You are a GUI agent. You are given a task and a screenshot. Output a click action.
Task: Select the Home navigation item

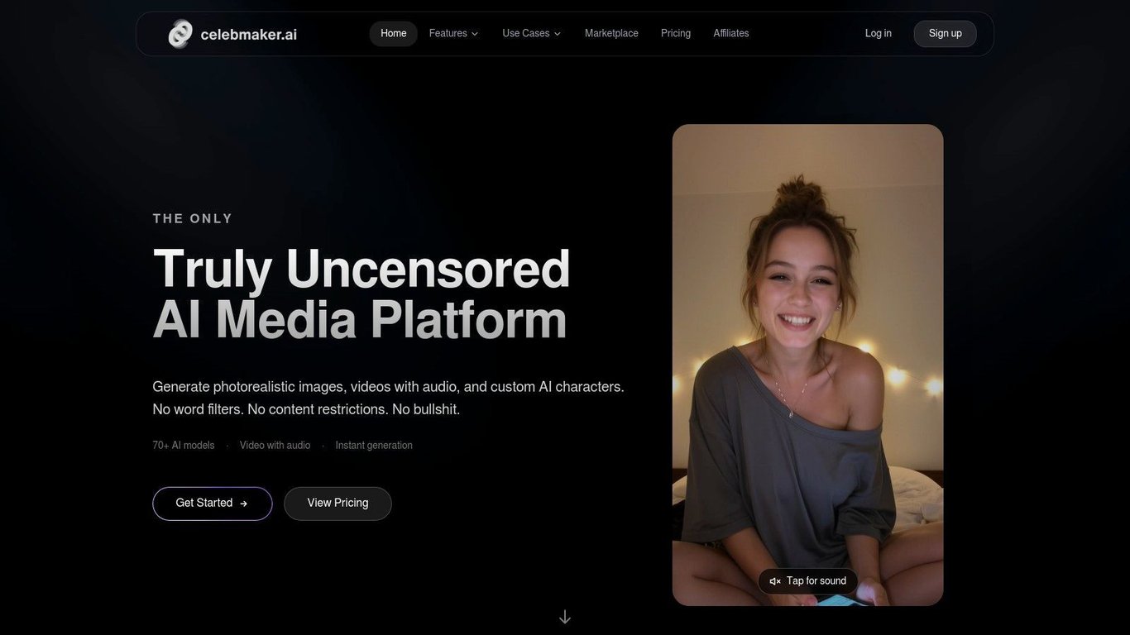pos(393,33)
